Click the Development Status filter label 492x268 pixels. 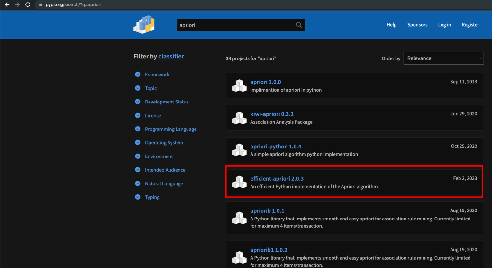(x=167, y=102)
